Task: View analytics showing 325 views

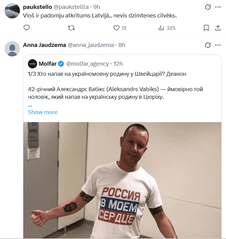Action: [162, 28]
